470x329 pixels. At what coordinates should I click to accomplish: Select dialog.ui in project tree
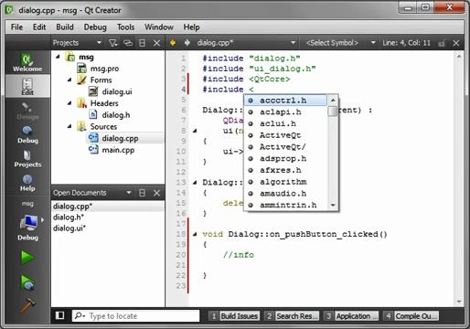pos(117,91)
